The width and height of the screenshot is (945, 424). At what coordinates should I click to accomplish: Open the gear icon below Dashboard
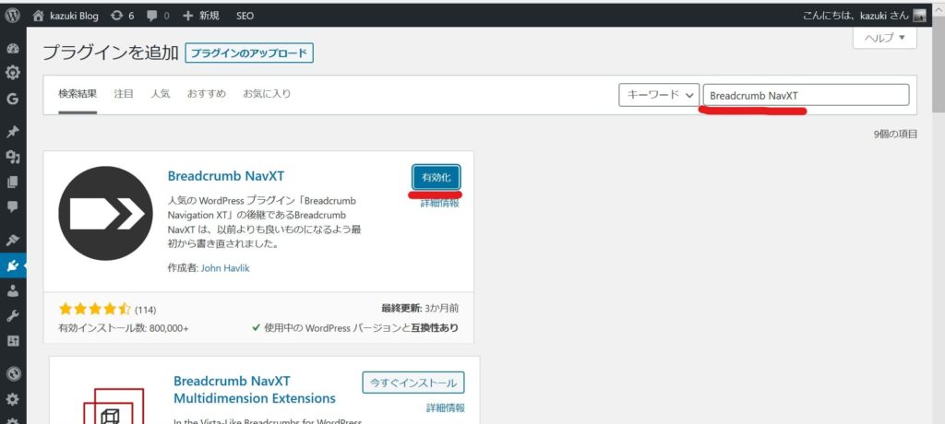[13, 73]
